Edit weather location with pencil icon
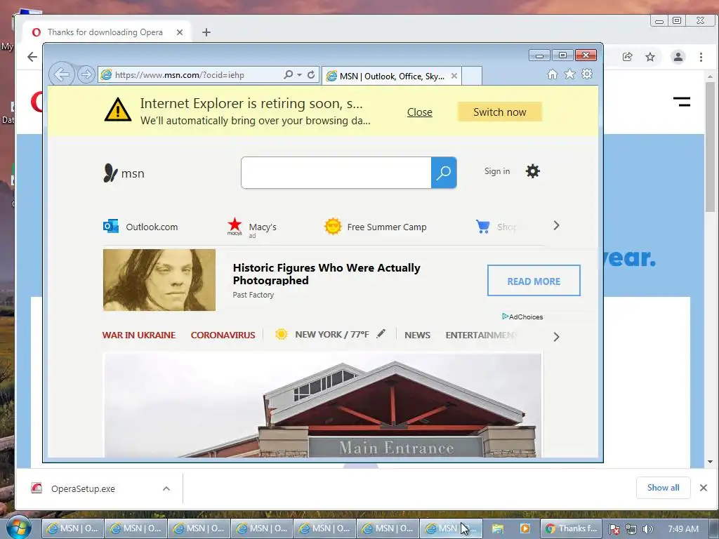Screen dimensions: 719x539 381,333
